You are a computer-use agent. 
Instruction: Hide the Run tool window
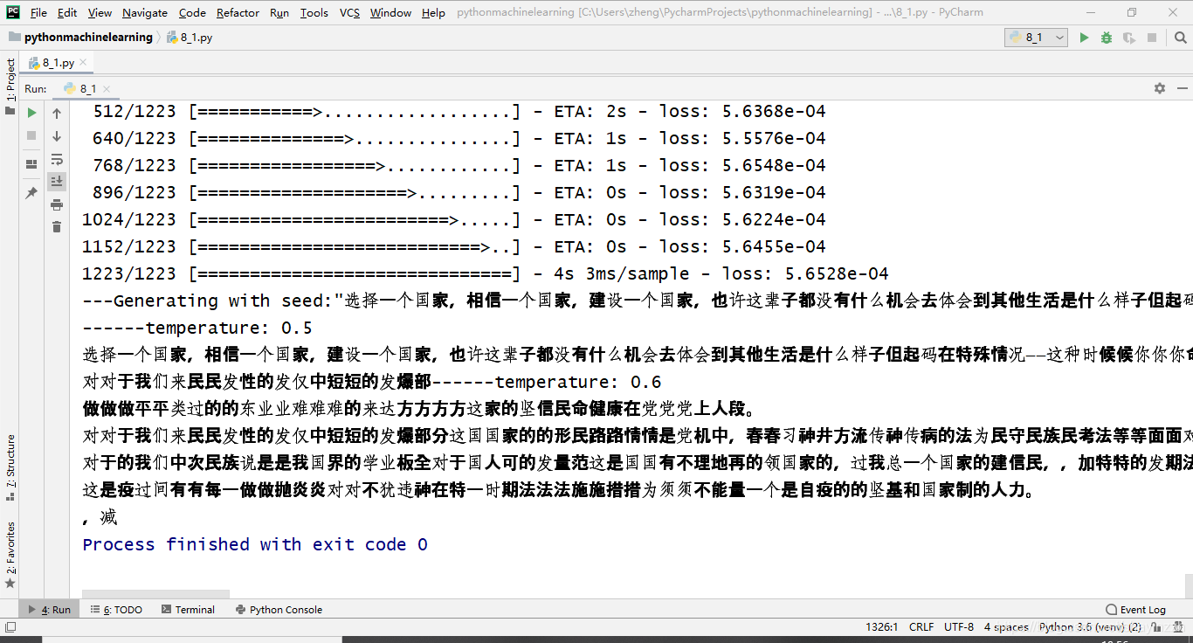tap(1183, 88)
